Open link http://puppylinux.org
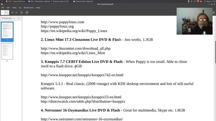Image resolution: width=216 pixels, height=121 pixels. pos(57,27)
